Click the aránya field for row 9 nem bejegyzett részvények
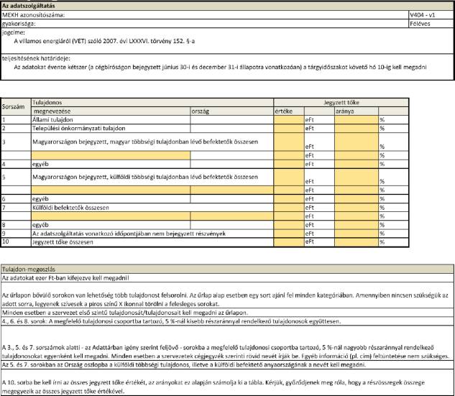The height and width of the screenshot is (396, 455). click(x=357, y=234)
